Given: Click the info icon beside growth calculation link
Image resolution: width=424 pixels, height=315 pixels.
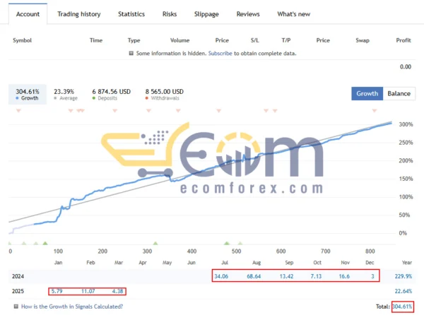Looking at the screenshot, I should (x=16, y=307).
